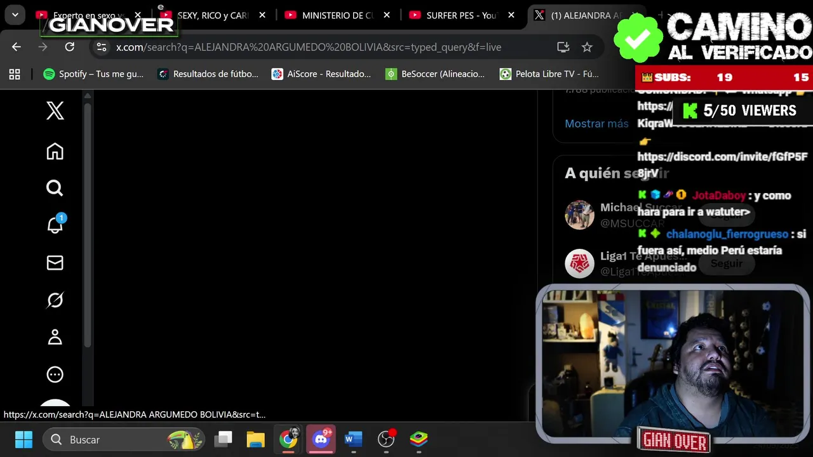Open Discord from taskbar
The height and width of the screenshot is (457, 813).
(321, 439)
